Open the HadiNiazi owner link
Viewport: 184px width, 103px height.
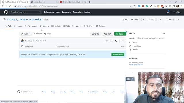[x=12, y=19]
